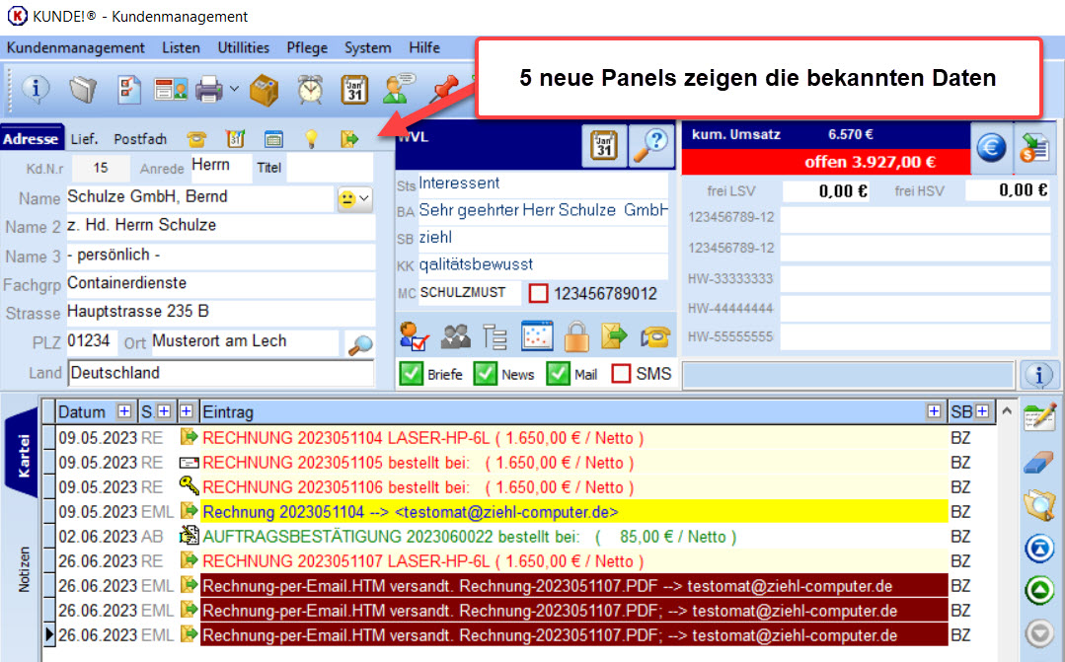
Task: Switch to the Postfach tab
Action: pyautogui.click(x=140, y=139)
